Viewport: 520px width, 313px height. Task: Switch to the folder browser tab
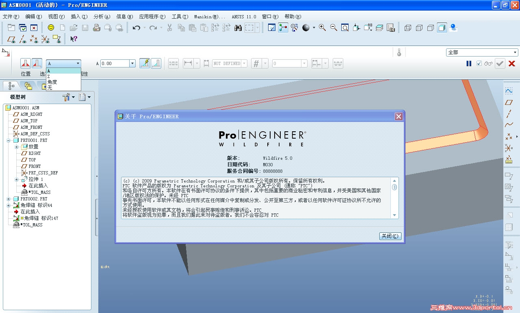pyautogui.click(x=28, y=86)
